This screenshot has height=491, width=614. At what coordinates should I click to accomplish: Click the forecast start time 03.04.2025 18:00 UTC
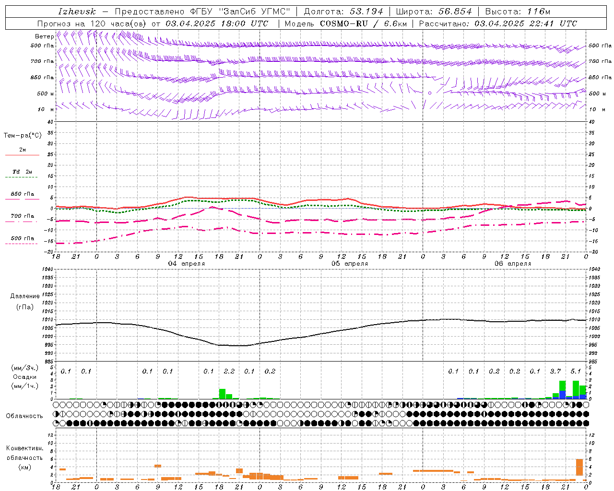point(217,23)
